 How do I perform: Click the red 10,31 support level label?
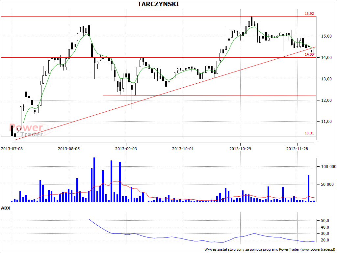309,133
